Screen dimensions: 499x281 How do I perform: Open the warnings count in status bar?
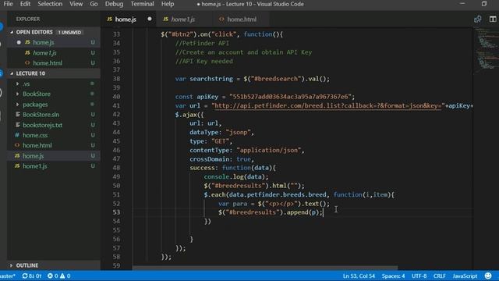(65, 276)
